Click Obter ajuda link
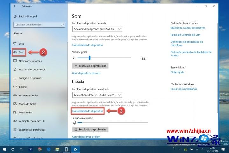The image size is (229, 153). coord(177,72)
